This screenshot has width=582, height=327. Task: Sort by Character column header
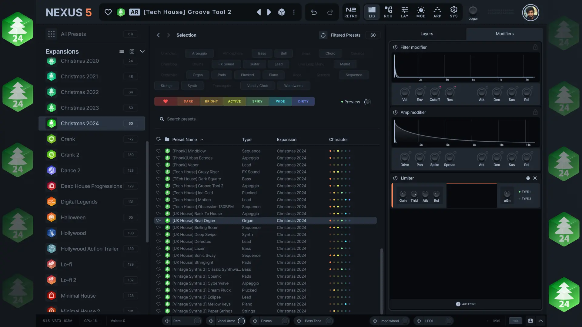[x=339, y=140]
